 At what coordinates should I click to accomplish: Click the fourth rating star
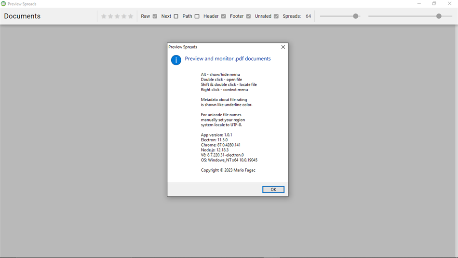[x=124, y=16]
